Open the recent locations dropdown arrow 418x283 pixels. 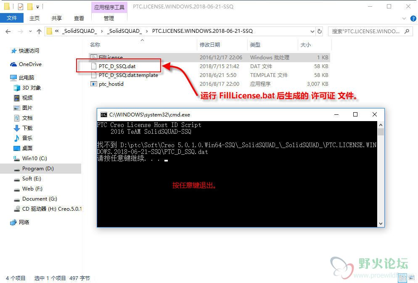[30, 32]
